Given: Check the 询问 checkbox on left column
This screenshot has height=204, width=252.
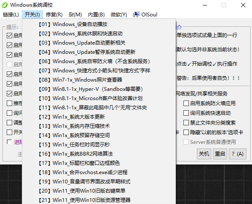Looking at the screenshot, I should pos(10,113).
